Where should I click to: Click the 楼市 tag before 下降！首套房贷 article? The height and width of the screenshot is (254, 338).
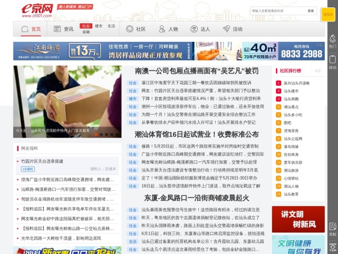click(133, 99)
